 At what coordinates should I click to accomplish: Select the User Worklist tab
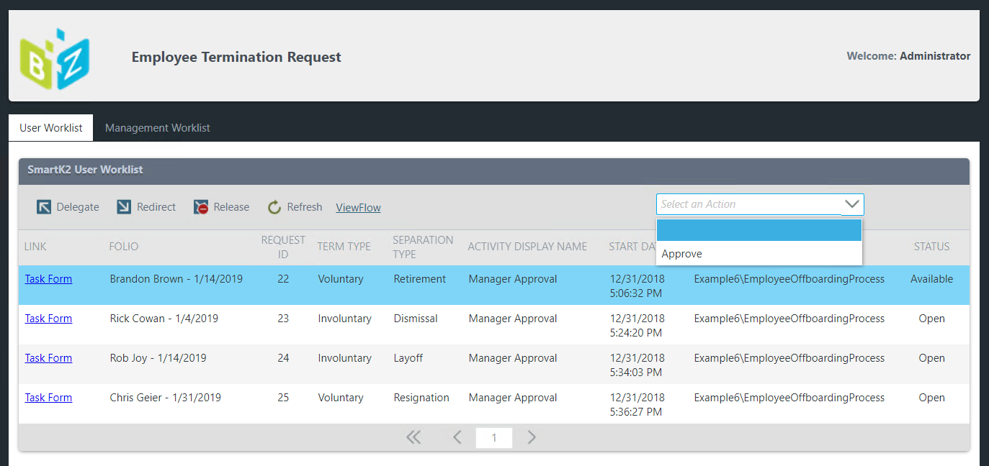(51, 128)
